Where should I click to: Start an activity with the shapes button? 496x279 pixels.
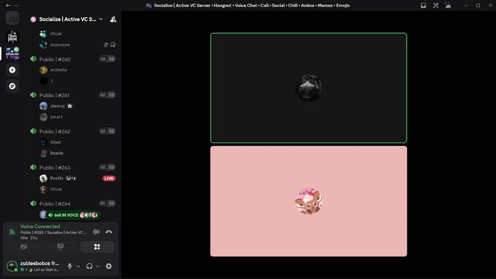pyautogui.click(x=97, y=247)
